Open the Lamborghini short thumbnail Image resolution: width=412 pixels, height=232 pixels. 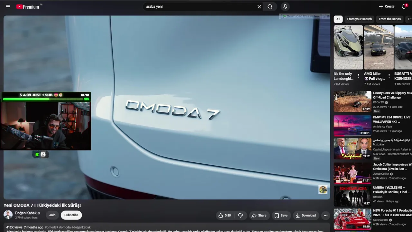pyautogui.click(x=348, y=47)
